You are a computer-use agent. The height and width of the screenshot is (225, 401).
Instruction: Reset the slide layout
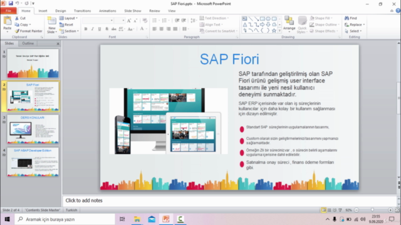(x=66, y=24)
